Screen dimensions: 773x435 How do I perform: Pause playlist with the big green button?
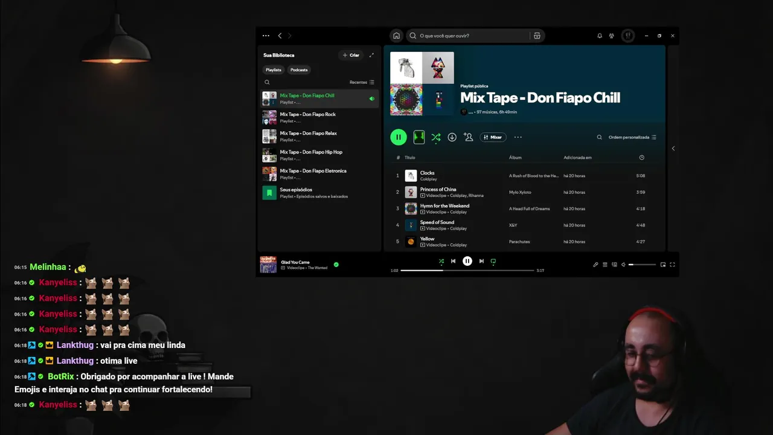[399, 137]
